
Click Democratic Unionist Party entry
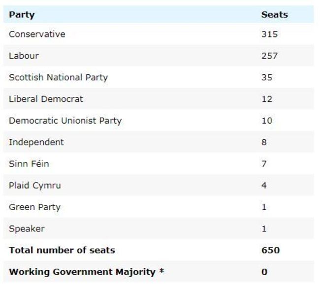65,121
